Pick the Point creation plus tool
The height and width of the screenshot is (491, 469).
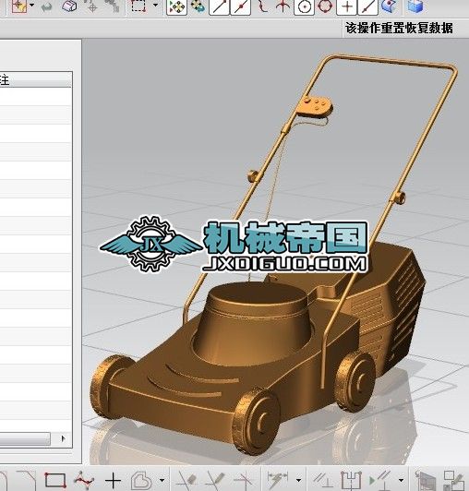(x=114, y=480)
